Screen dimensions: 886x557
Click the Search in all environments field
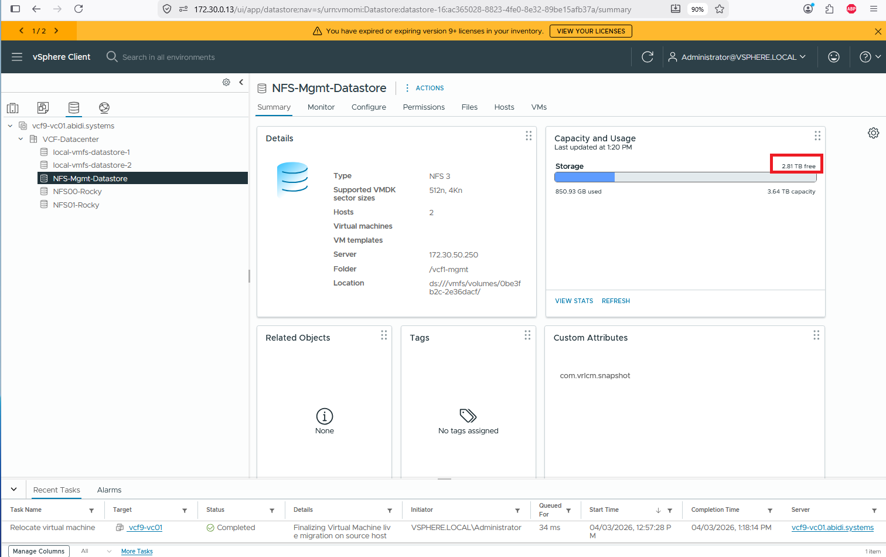169,57
